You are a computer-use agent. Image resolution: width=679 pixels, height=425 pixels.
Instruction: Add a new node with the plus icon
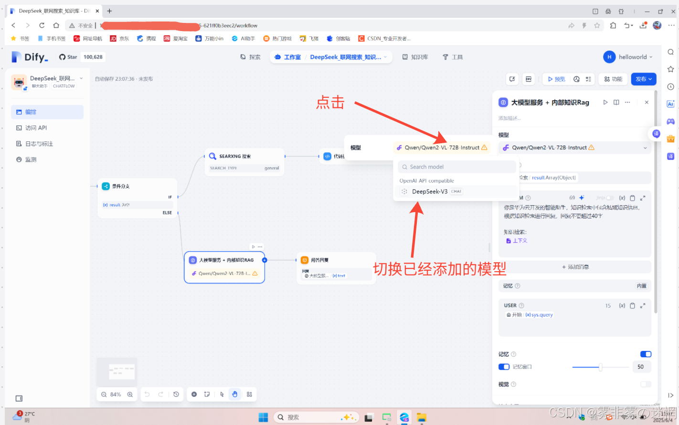[x=194, y=394]
